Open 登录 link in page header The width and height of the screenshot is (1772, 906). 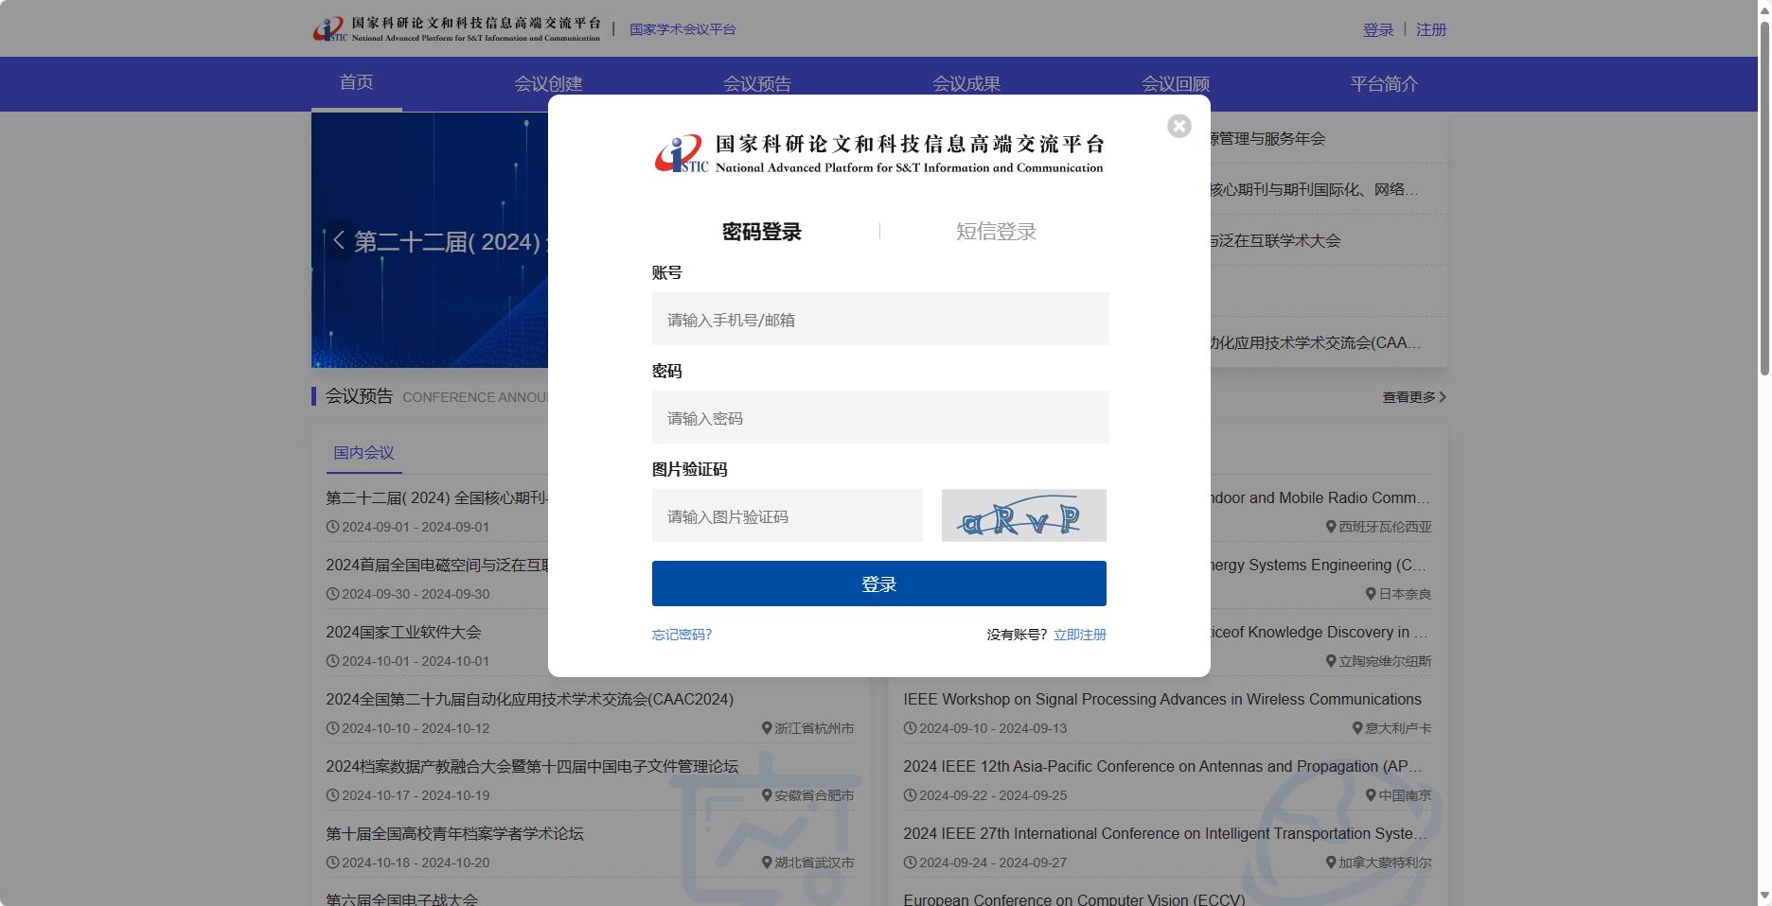point(1378,29)
